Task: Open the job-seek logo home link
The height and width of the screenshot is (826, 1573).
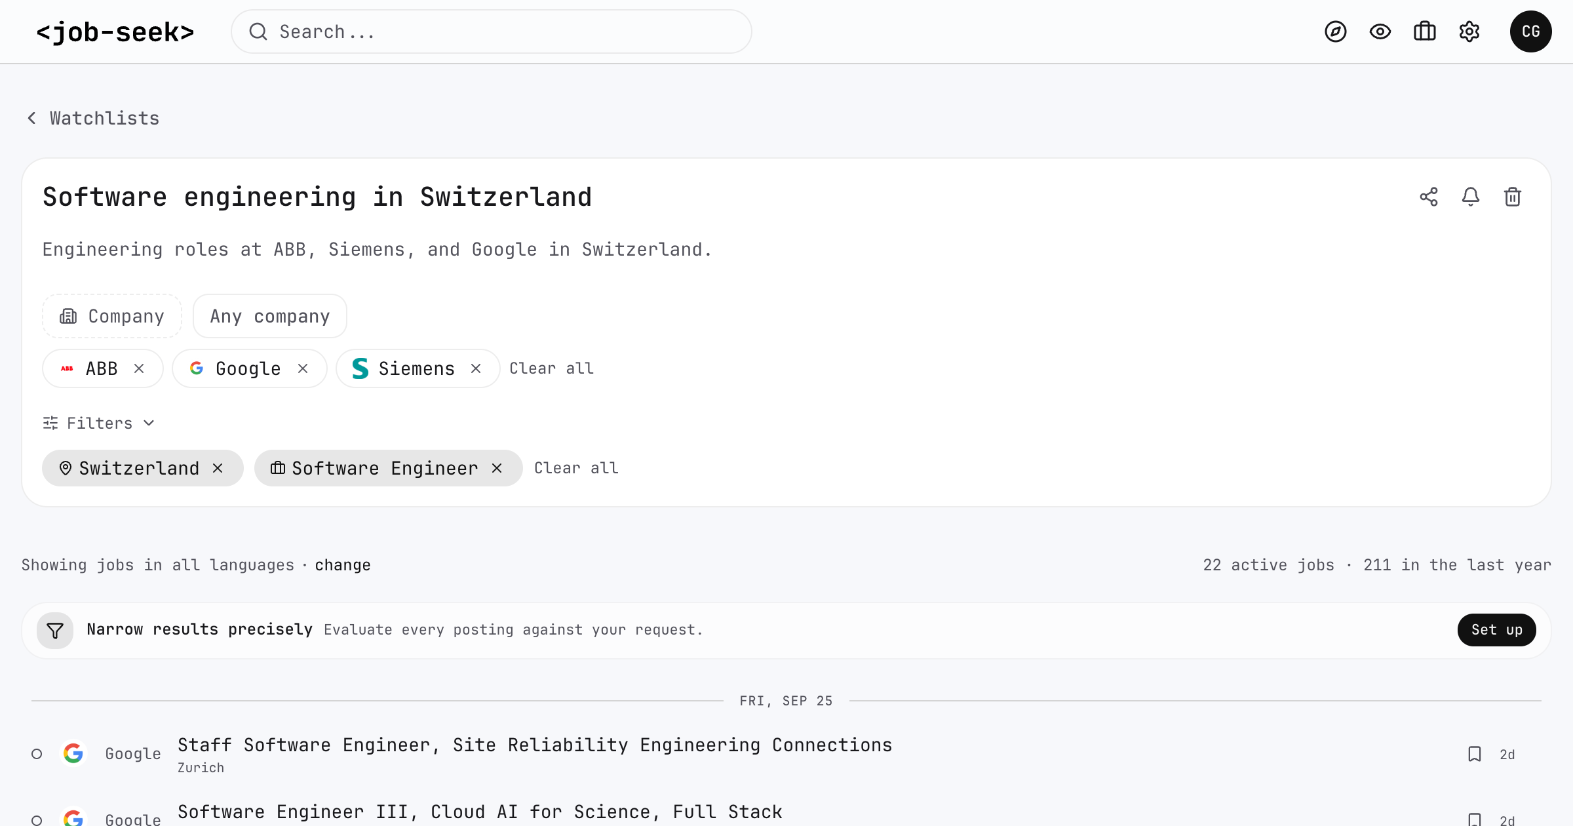Action: [115, 32]
